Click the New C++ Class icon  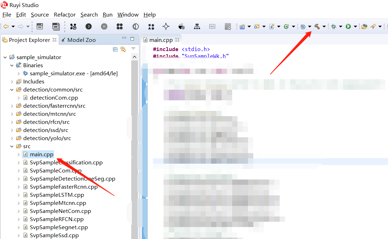point(286,26)
